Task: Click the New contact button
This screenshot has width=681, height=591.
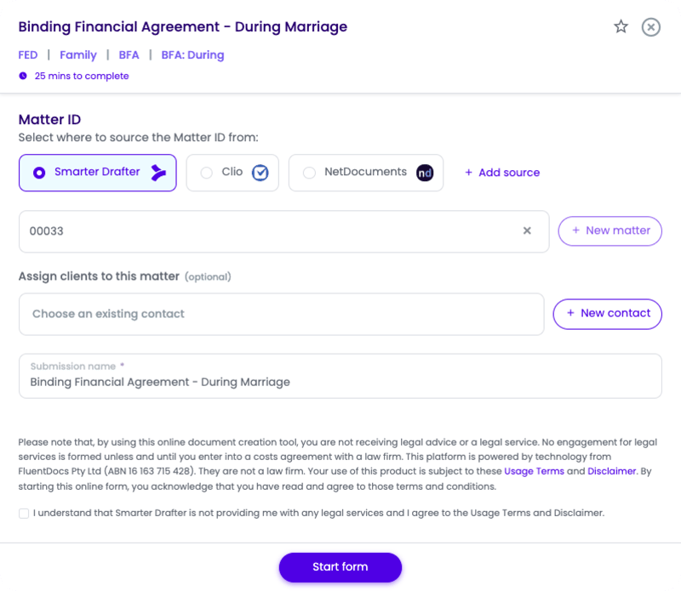Action: click(x=607, y=314)
